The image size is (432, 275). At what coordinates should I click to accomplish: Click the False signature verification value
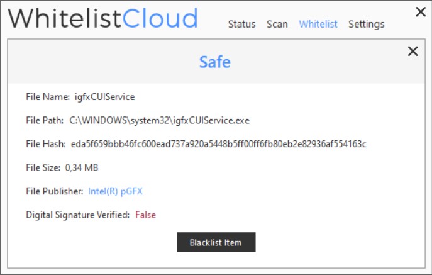pos(145,215)
